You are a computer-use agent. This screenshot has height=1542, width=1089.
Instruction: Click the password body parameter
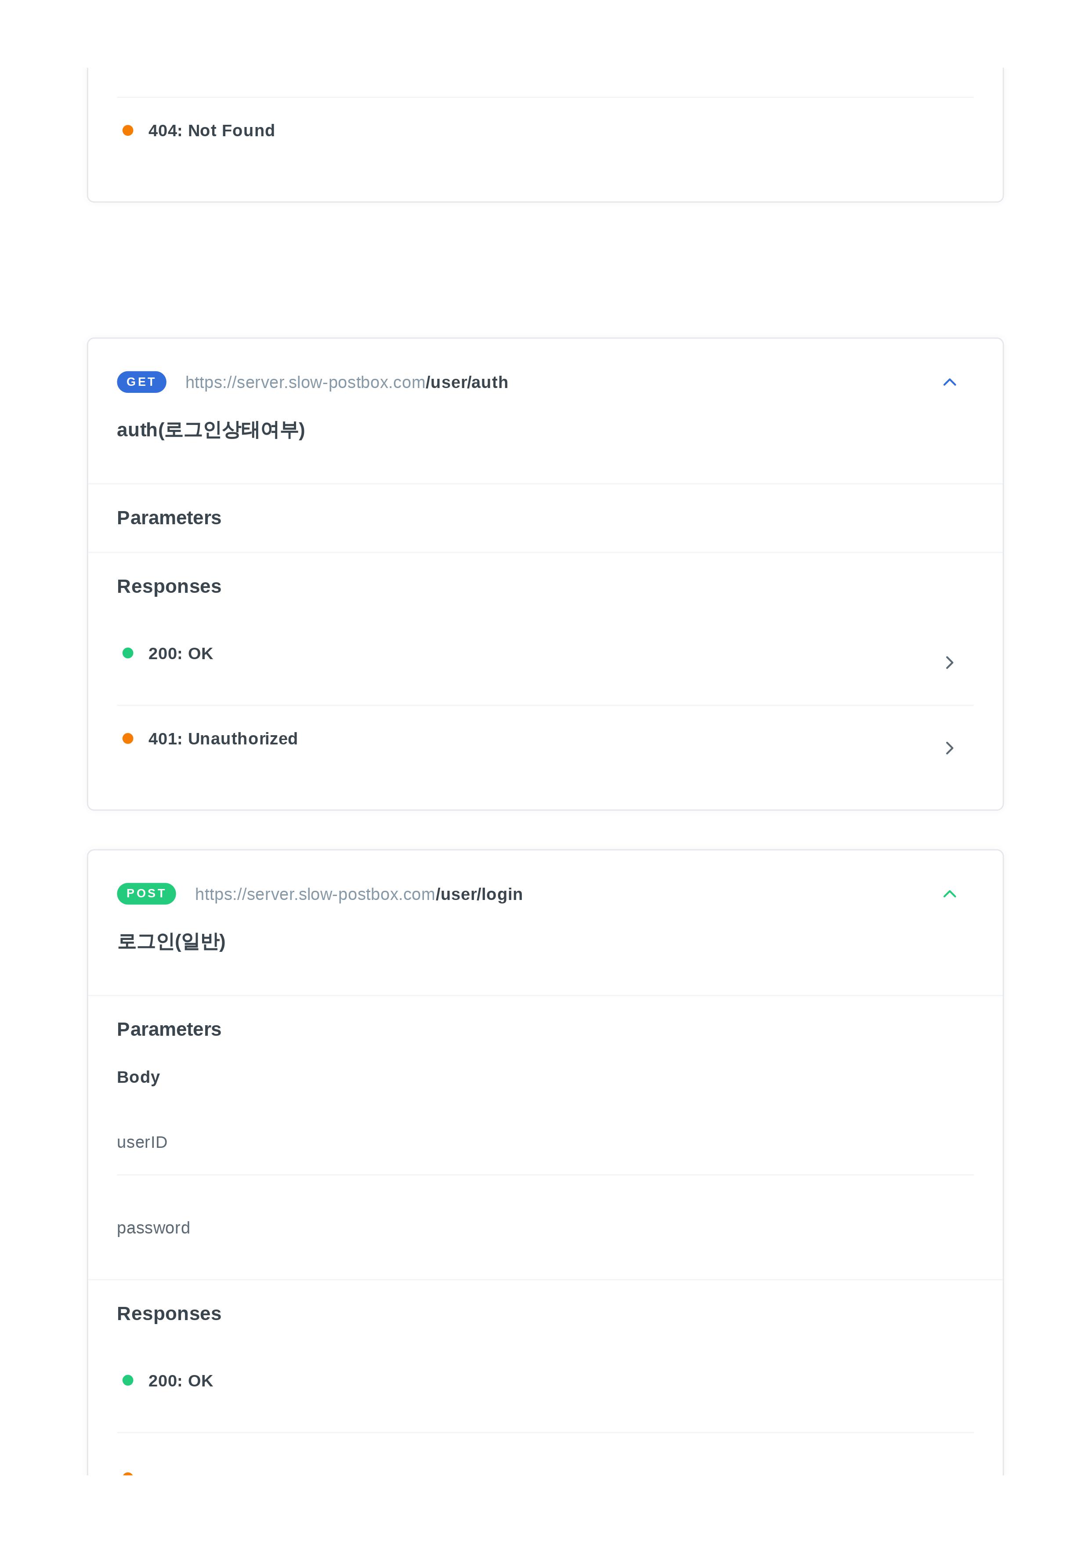(x=153, y=1228)
